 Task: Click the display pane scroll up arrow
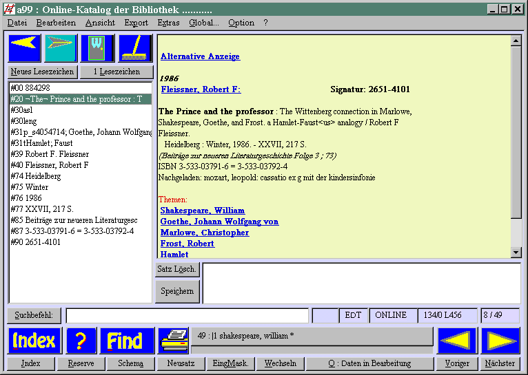[516, 41]
